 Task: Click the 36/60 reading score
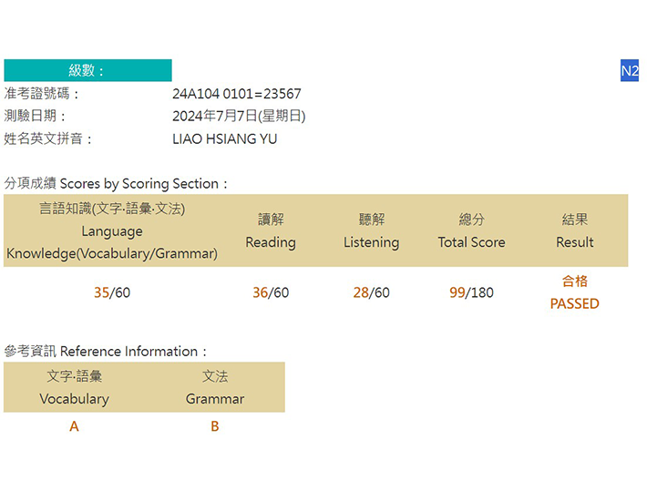click(271, 292)
